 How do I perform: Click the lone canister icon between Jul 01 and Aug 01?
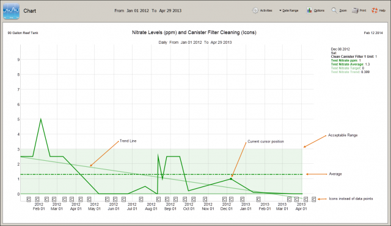141,199
